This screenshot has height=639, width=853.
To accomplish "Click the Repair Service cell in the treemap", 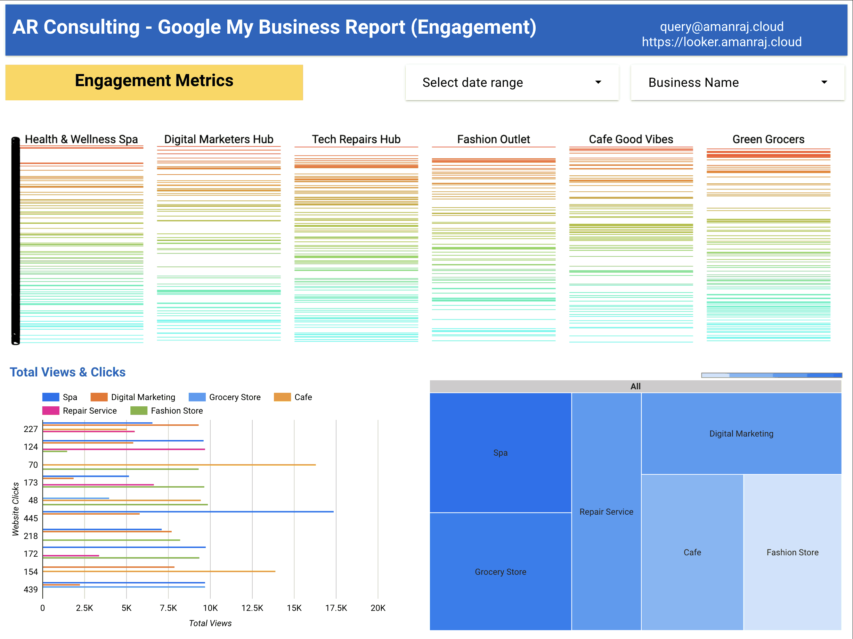I will click(606, 512).
